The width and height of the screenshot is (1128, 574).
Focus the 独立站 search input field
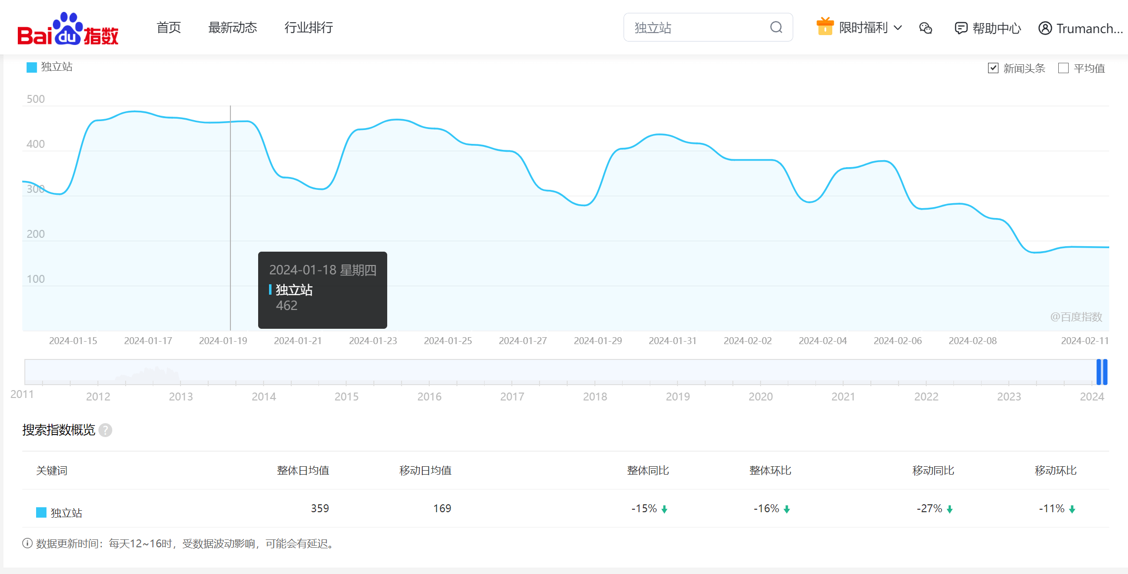(x=697, y=28)
